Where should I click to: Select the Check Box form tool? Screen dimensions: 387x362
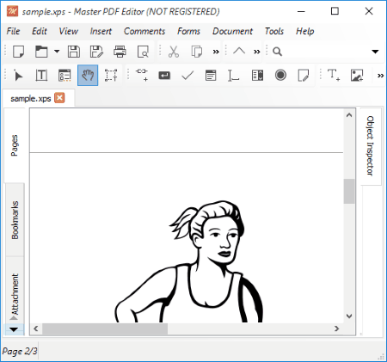pyautogui.click(x=187, y=76)
